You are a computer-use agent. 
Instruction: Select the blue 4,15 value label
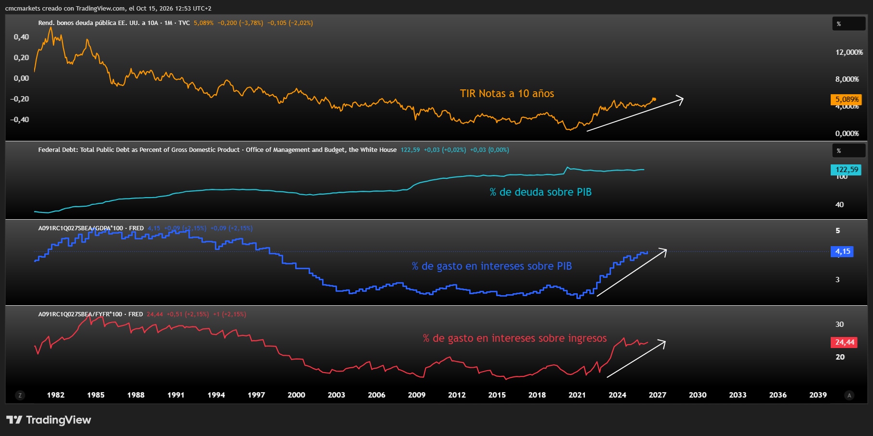point(842,251)
